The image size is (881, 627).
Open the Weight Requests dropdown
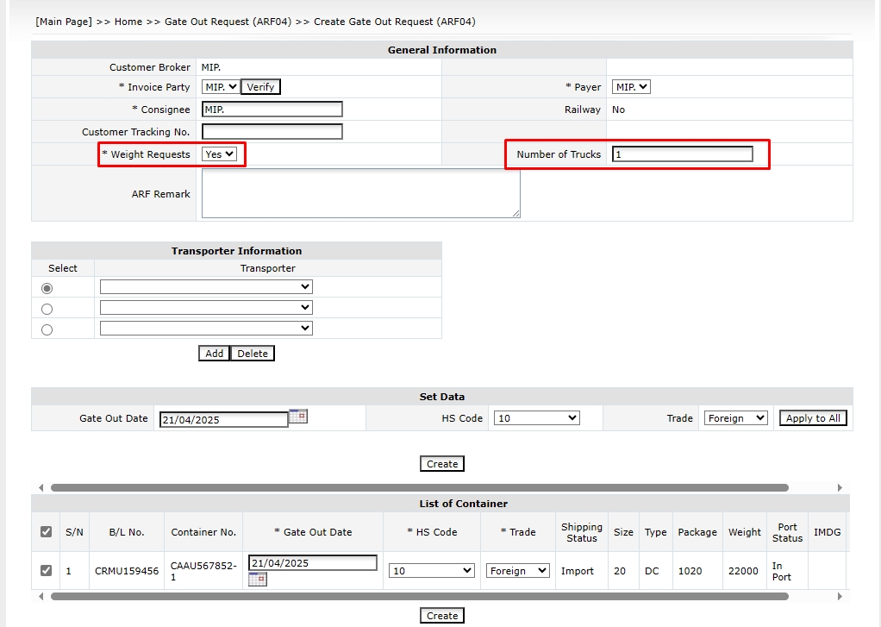[219, 154]
